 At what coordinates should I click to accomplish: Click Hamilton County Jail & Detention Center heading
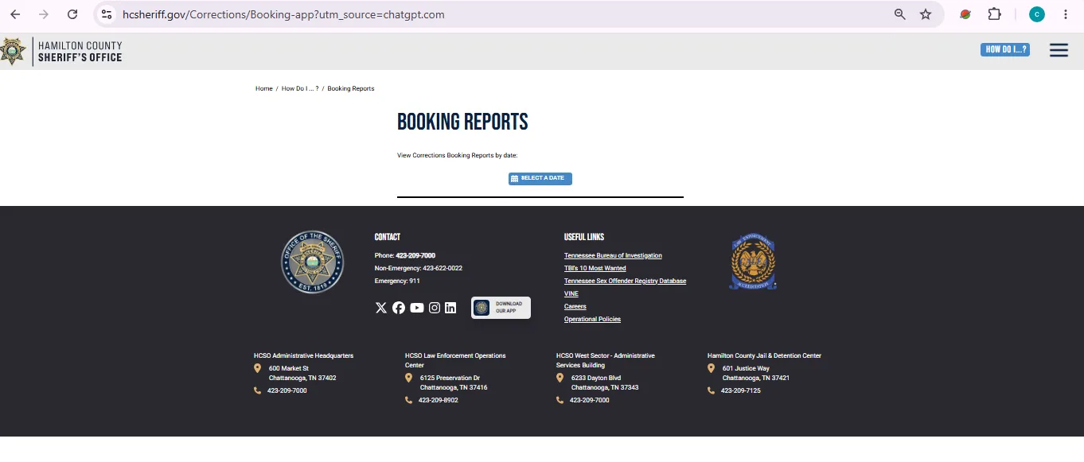coord(764,356)
